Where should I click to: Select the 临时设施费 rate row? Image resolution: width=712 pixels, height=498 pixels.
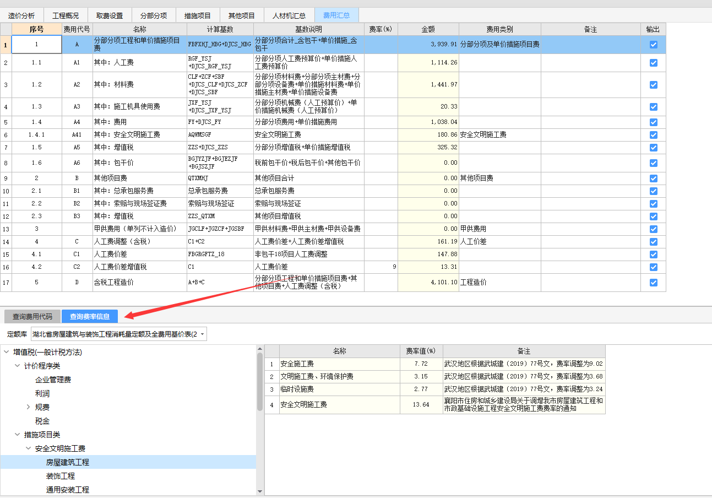click(x=435, y=389)
